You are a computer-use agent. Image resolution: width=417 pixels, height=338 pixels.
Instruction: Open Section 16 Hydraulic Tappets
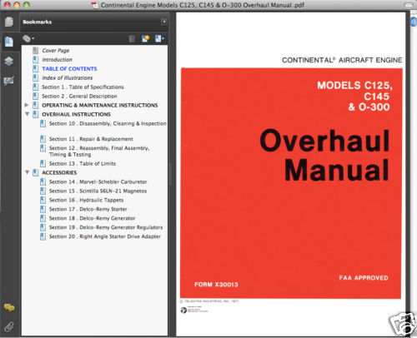point(87,200)
